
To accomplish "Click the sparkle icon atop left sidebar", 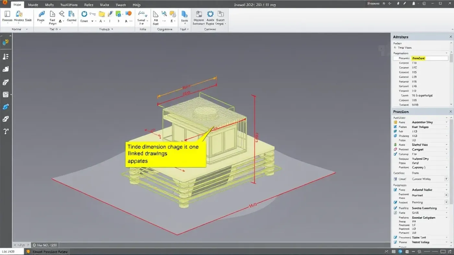I will coord(6,42).
